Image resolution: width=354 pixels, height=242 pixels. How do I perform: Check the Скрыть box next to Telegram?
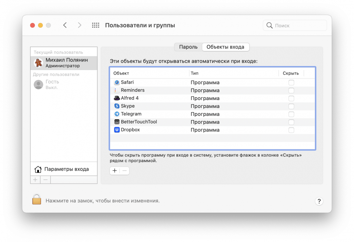click(x=291, y=114)
